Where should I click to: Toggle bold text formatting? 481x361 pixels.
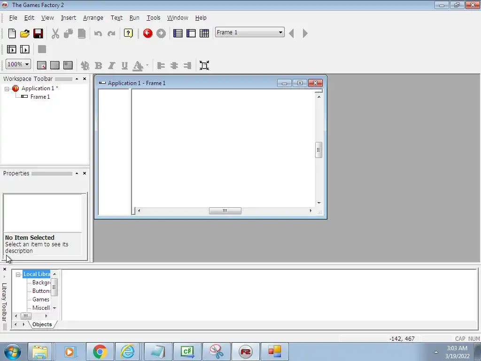pos(99,65)
